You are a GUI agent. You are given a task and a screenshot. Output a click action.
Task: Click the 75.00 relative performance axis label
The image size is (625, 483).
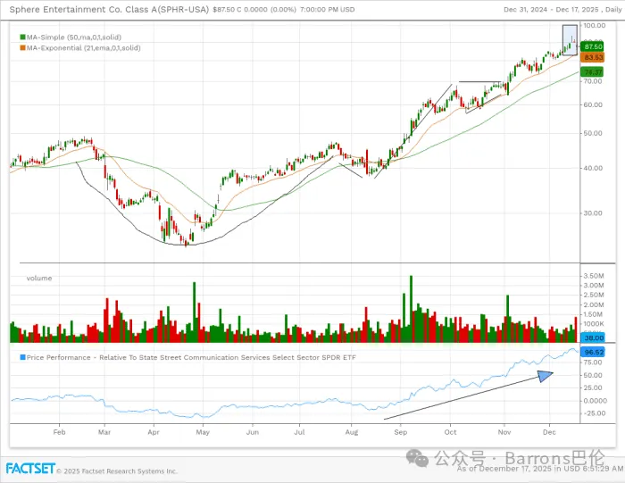[593, 362]
